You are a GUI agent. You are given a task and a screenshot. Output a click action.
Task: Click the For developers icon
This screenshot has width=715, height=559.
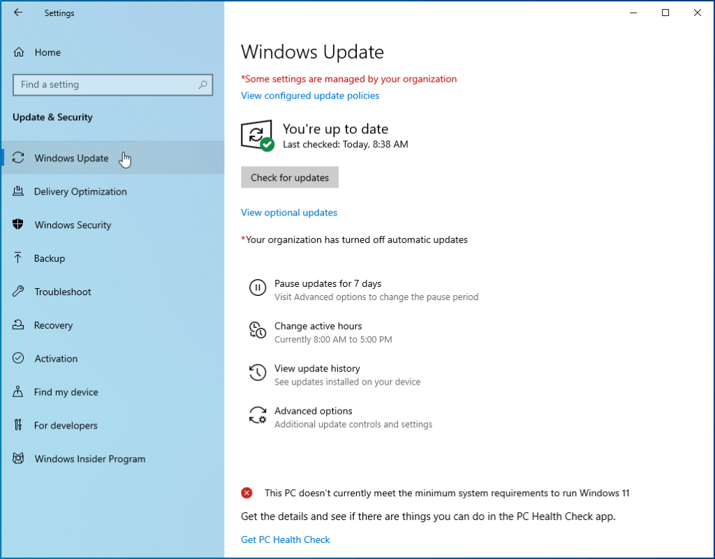[17, 426]
